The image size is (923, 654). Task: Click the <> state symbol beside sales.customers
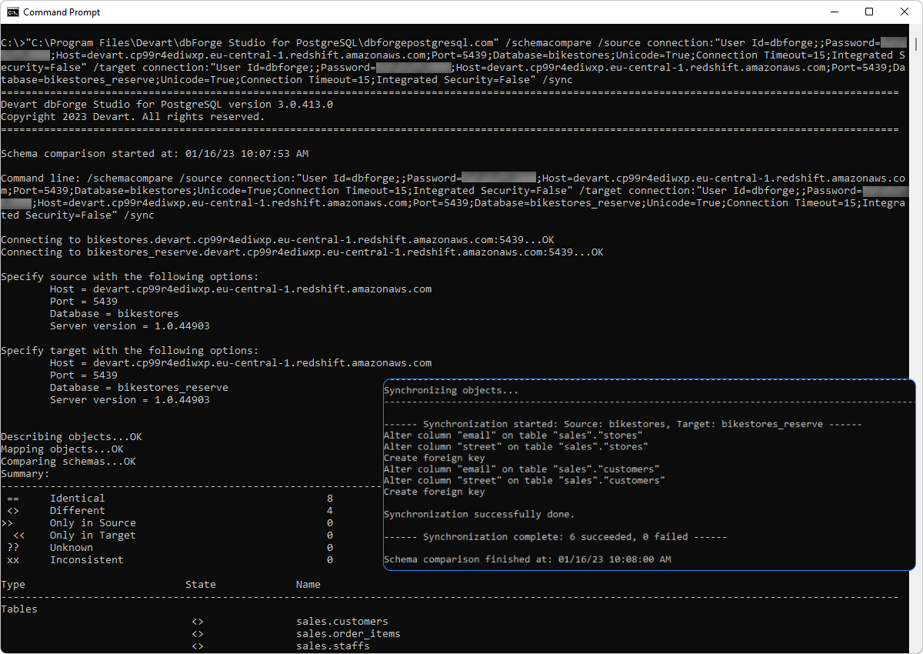coord(198,622)
